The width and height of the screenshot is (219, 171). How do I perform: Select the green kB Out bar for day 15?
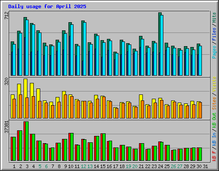click(x=104, y=147)
